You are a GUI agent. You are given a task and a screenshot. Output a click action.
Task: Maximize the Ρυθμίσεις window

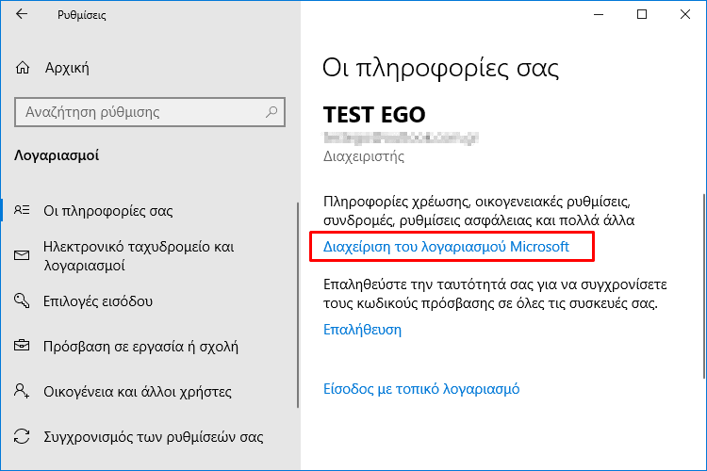click(642, 15)
